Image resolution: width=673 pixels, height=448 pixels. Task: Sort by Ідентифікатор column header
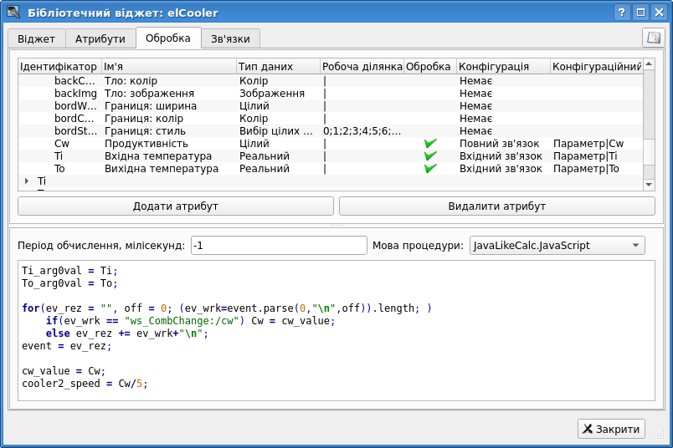point(59,67)
